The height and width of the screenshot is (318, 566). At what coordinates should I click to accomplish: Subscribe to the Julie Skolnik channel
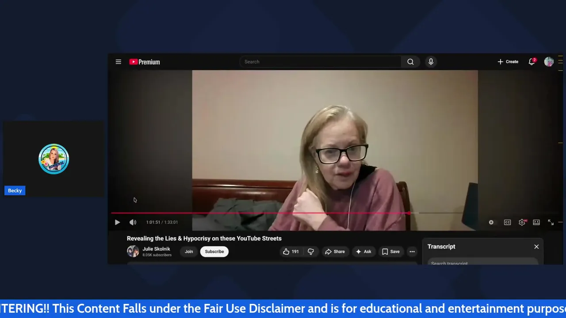[x=214, y=251]
